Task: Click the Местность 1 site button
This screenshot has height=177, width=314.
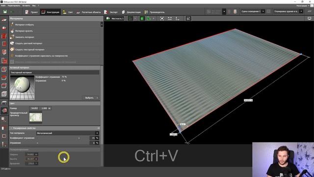Action: coord(115,19)
